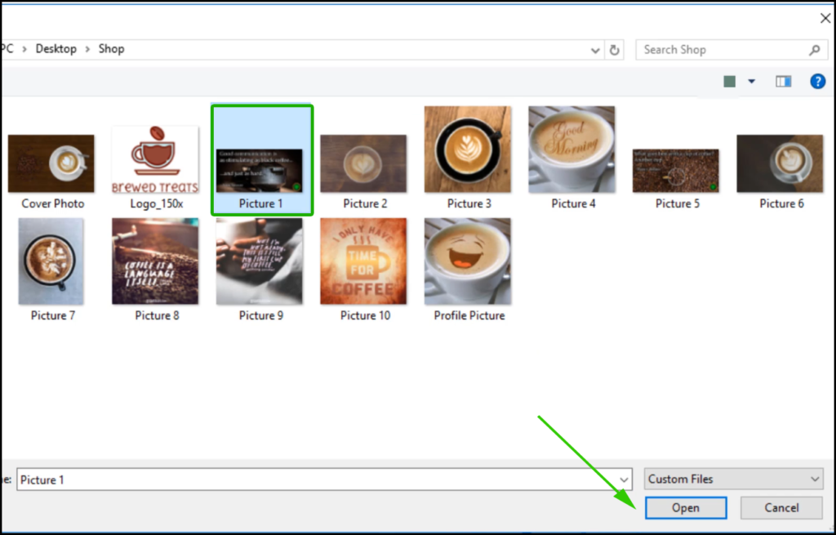
Task: Select the Picture 4 Good Morning thumbnail
Action: pos(571,149)
